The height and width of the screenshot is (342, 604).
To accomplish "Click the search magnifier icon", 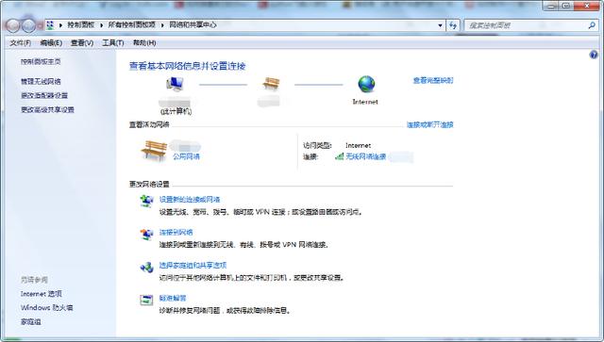I will (592, 25).
